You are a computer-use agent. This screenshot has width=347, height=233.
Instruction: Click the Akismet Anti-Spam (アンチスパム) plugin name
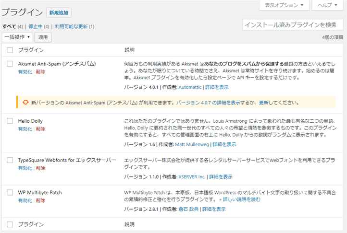pos(57,64)
